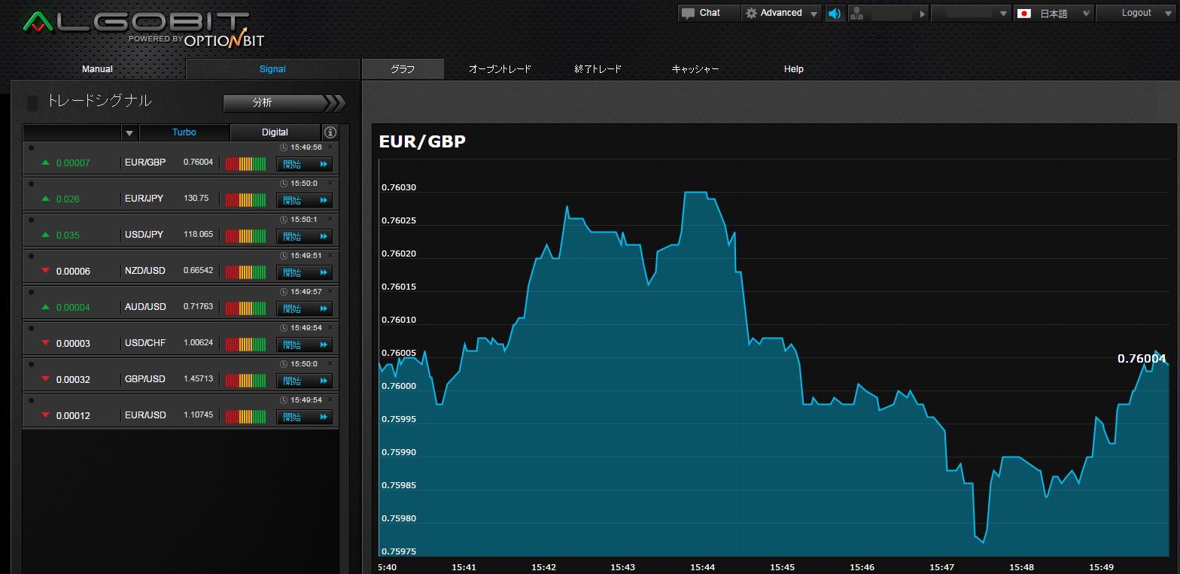Toggle the status dot on the GBP/USD row
1180x574 pixels.
(31, 364)
